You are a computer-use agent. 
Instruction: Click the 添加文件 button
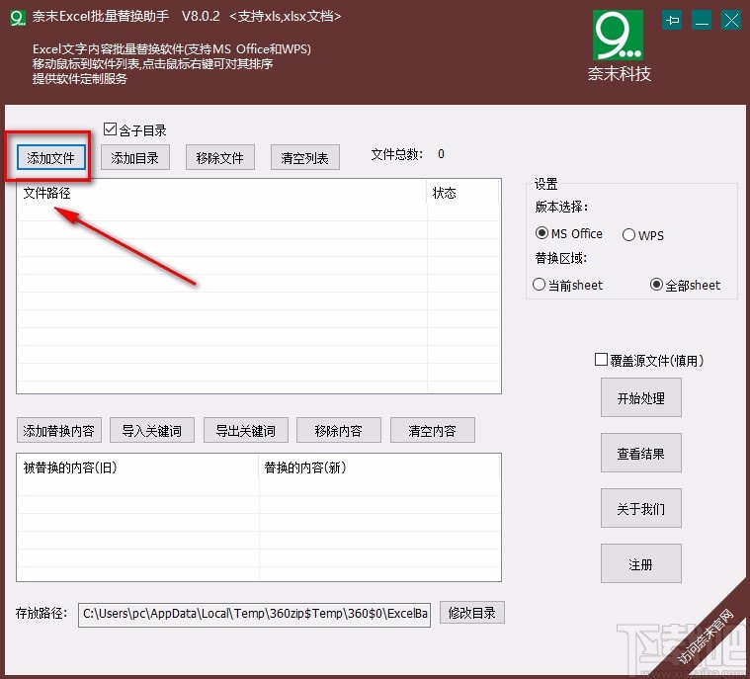click(x=51, y=157)
